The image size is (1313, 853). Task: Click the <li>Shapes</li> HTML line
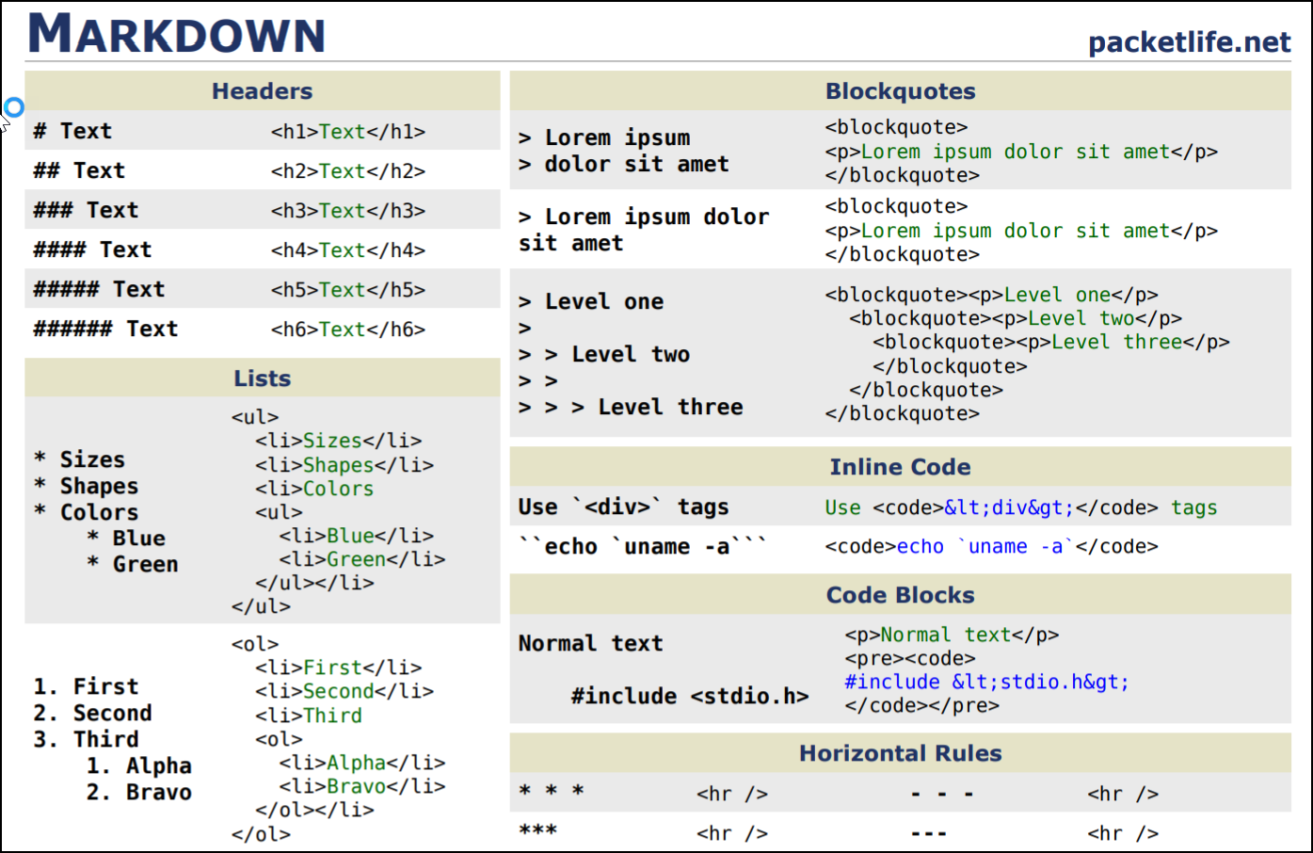click(344, 465)
